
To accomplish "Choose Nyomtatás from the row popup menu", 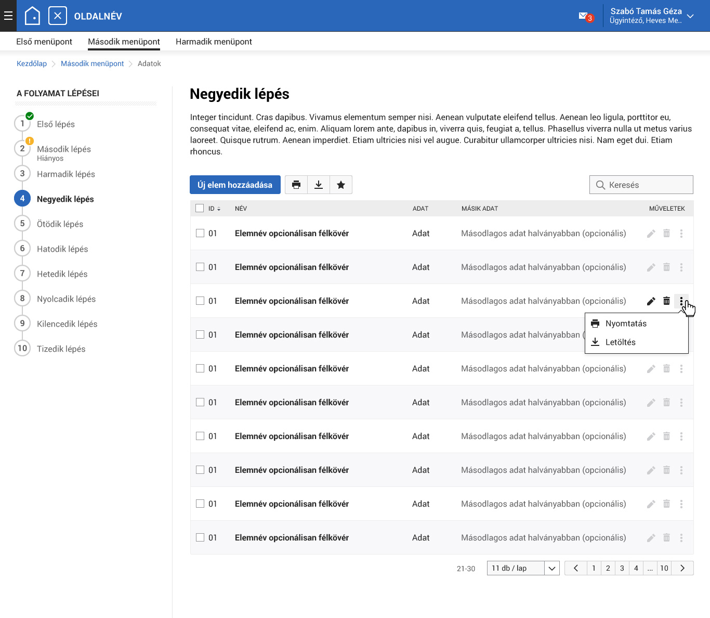I will point(637,324).
